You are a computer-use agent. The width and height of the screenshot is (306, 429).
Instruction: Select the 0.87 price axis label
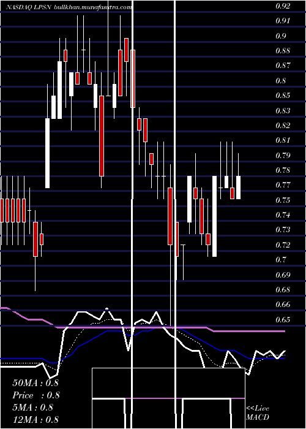click(x=283, y=66)
